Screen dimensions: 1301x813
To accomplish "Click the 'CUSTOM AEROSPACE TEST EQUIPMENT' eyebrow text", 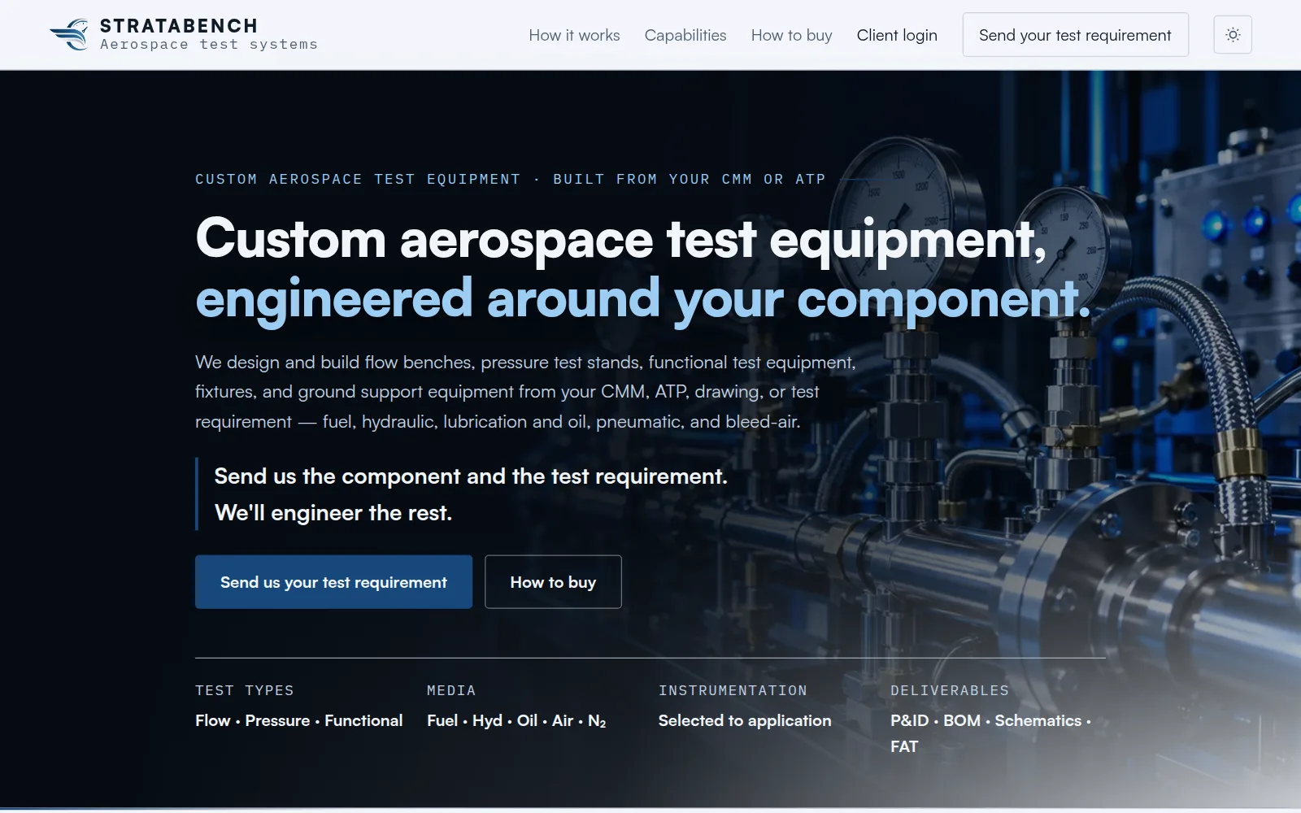I will (x=358, y=179).
